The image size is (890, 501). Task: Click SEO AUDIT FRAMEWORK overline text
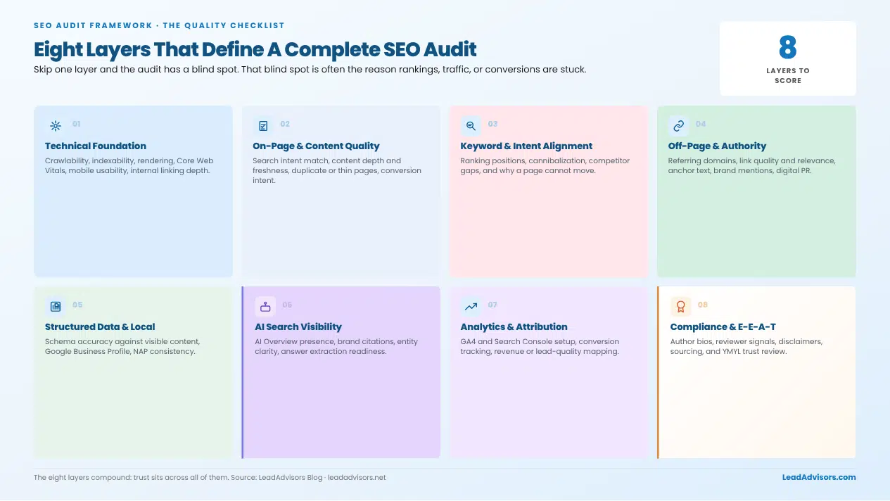point(159,25)
